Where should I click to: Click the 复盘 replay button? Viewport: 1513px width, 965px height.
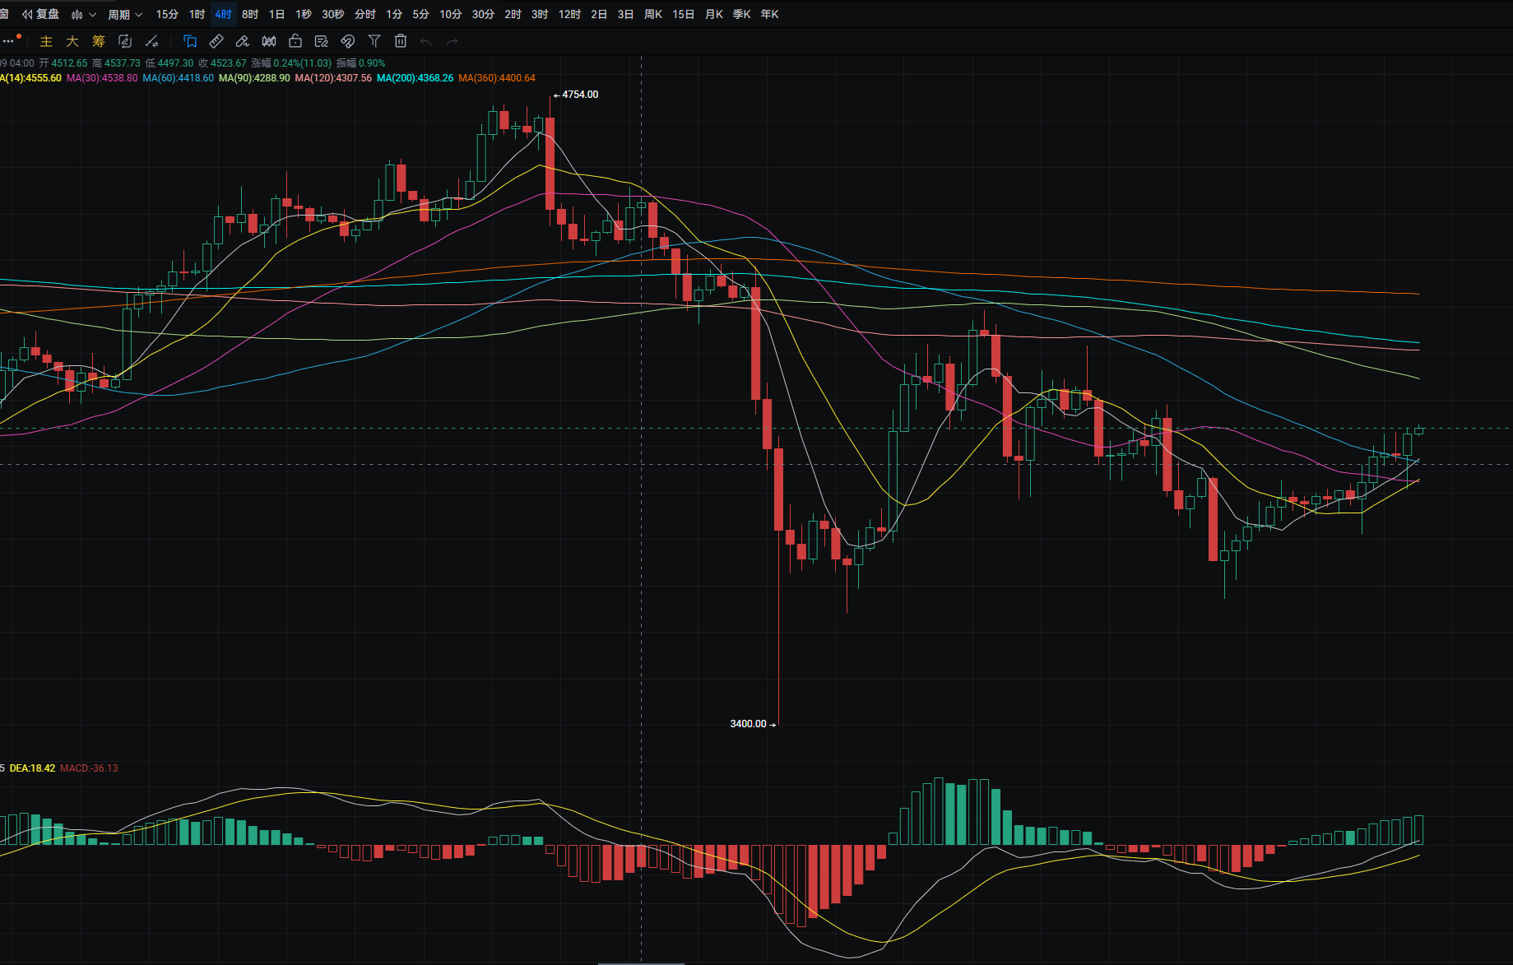tap(41, 14)
